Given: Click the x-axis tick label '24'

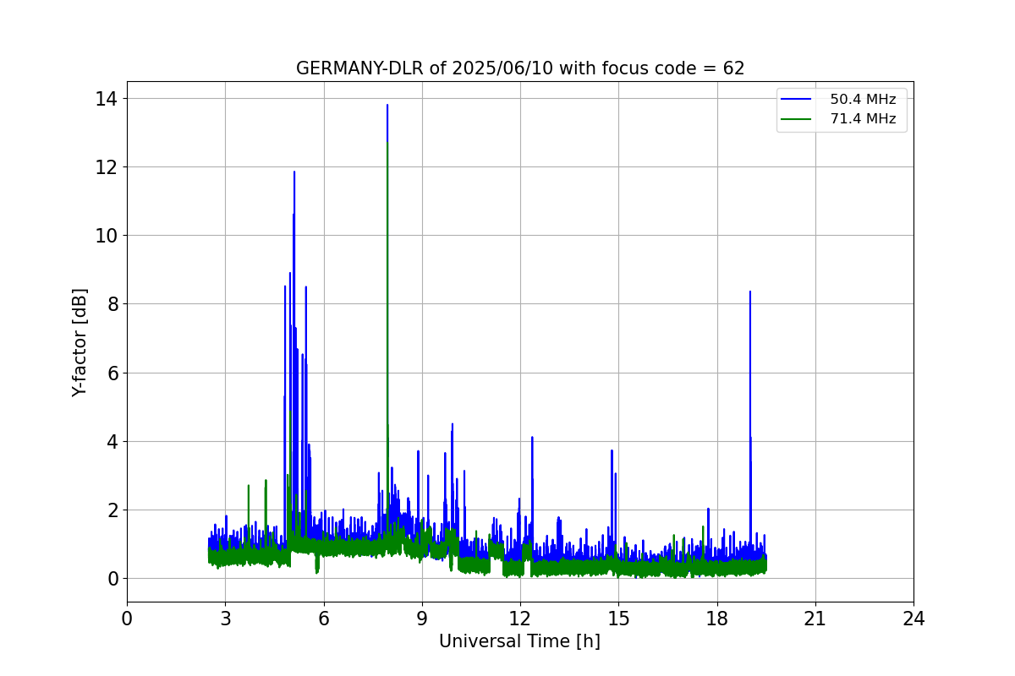Looking at the screenshot, I should (913, 619).
